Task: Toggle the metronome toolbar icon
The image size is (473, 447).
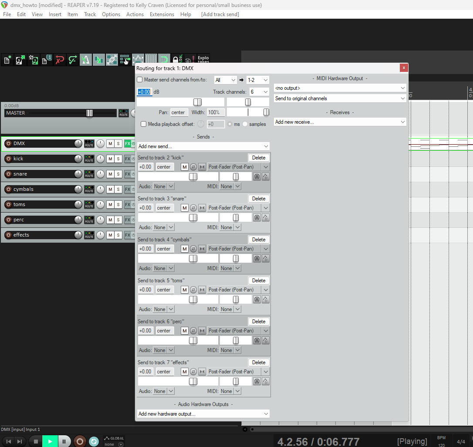Action: click(x=86, y=60)
